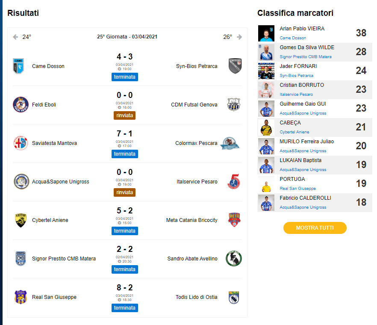Click the Feldi Eboli team logo
This screenshot has width=377, height=325.
[x=21, y=105]
